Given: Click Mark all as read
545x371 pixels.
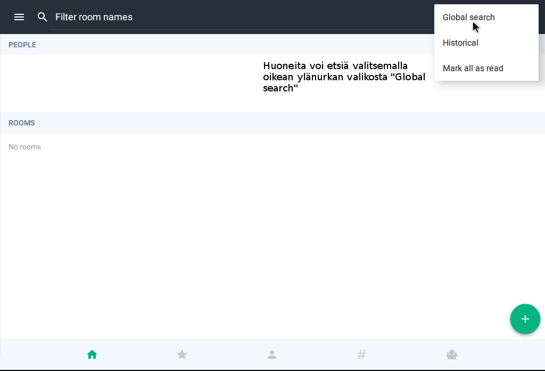Looking at the screenshot, I should click(x=473, y=68).
